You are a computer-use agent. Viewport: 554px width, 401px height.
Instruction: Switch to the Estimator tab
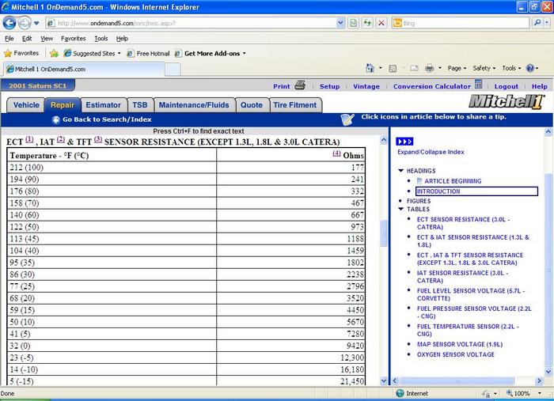103,104
